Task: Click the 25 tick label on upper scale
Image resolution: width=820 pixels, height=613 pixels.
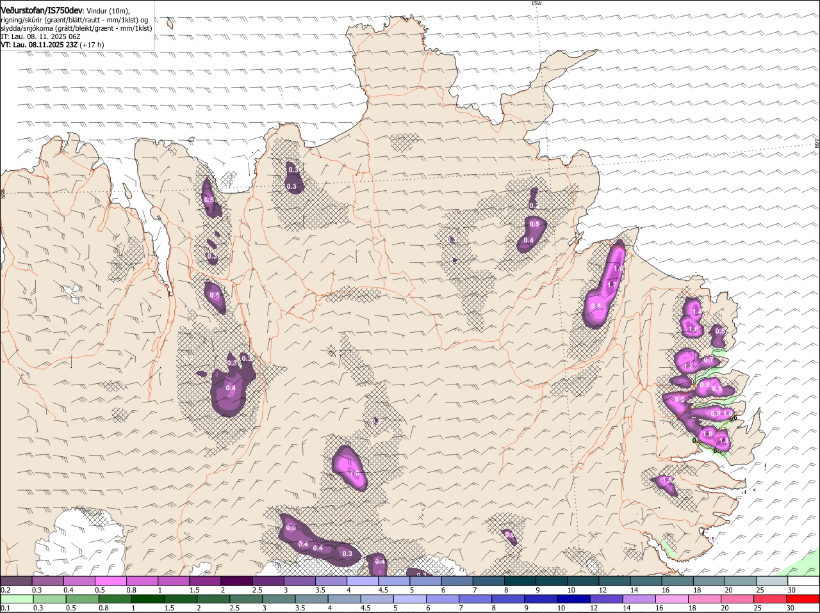Action: pyautogui.click(x=760, y=590)
